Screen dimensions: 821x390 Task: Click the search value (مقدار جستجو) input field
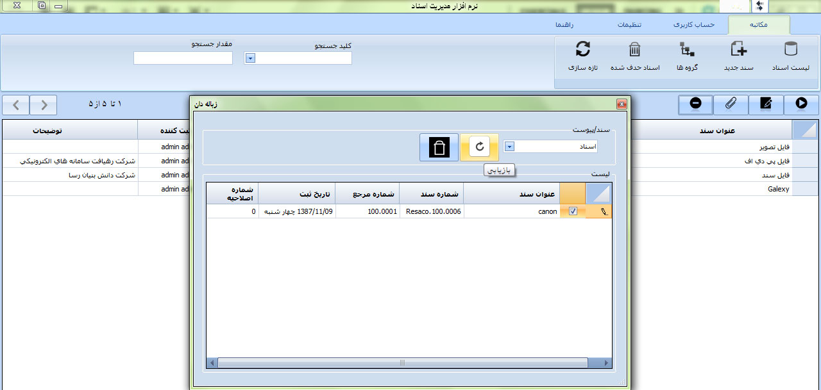pos(183,58)
